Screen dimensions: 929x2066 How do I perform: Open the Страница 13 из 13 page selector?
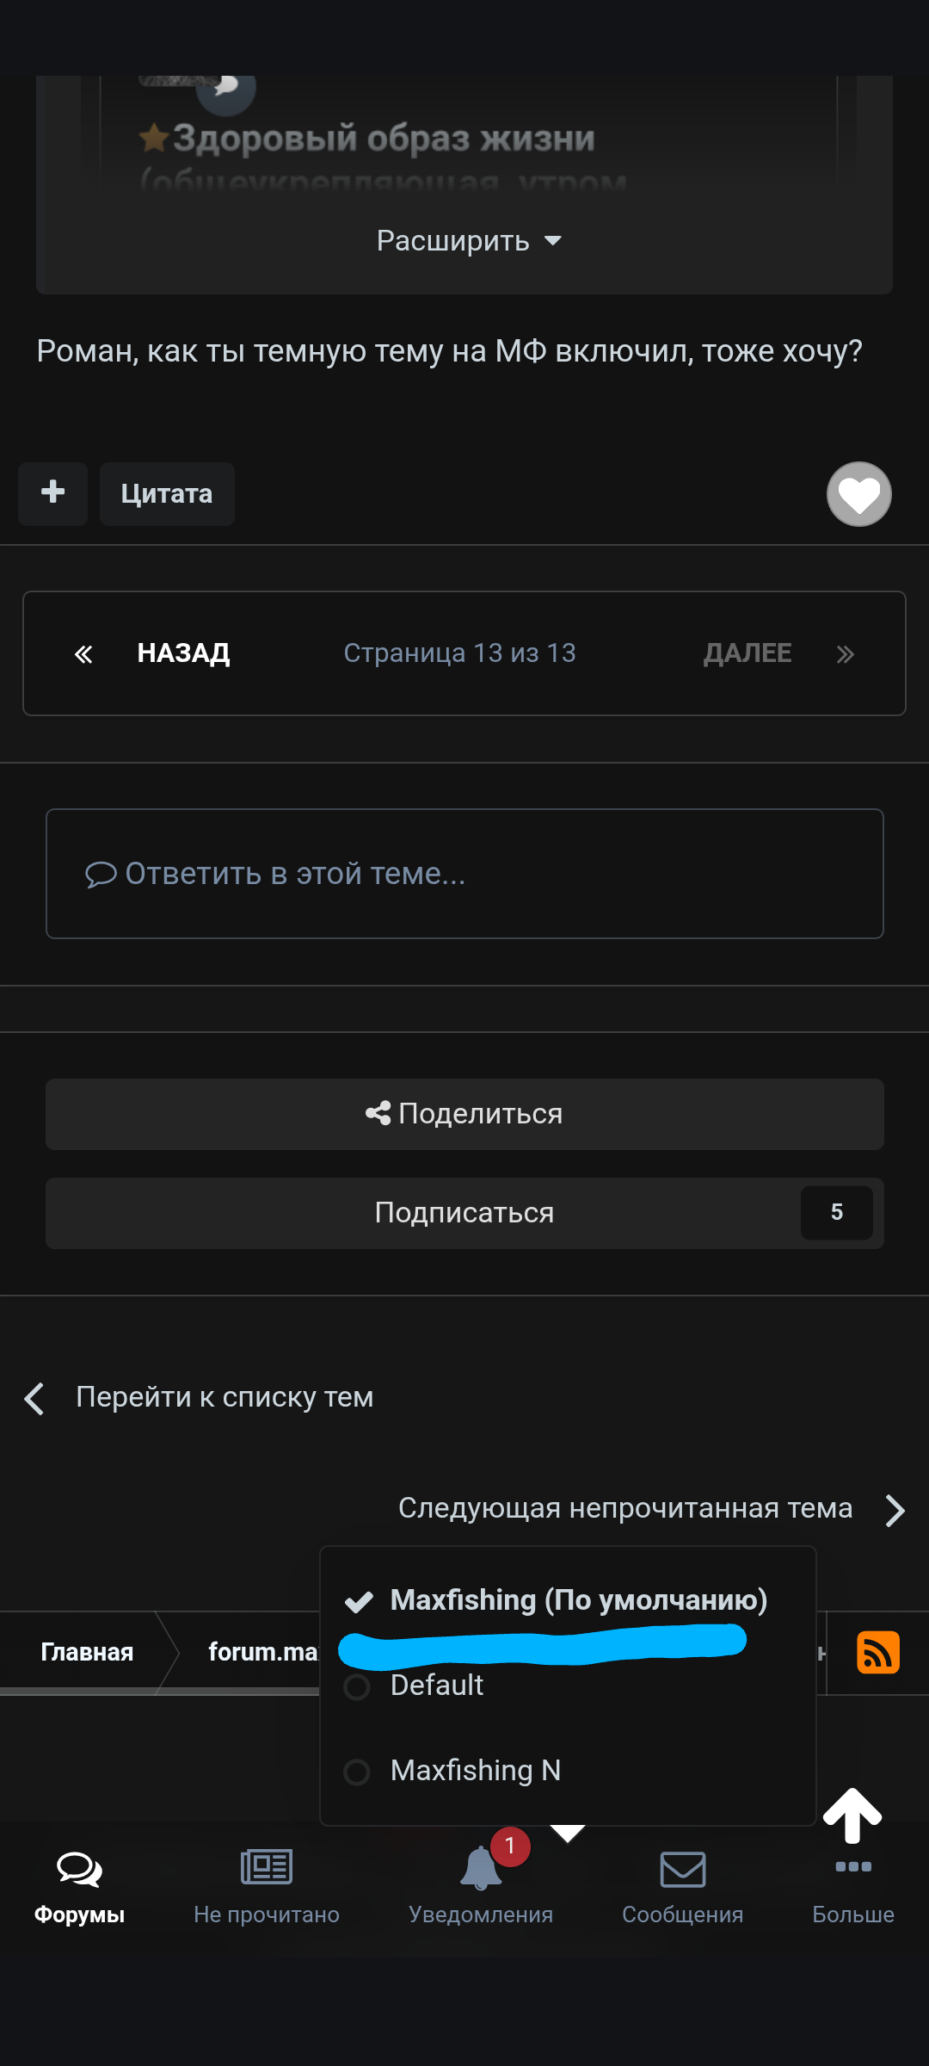(459, 653)
